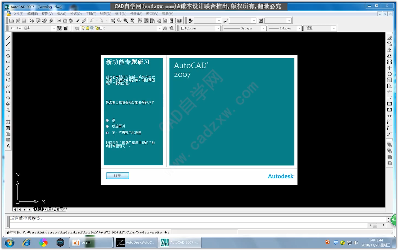The image size is (398, 250).
Task: Select the '是' radio option
Action: [107, 120]
